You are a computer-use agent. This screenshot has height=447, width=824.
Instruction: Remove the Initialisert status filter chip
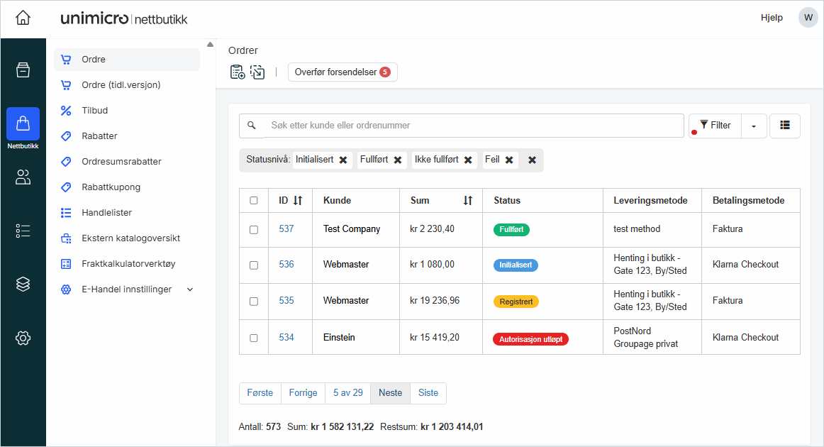(x=343, y=160)
